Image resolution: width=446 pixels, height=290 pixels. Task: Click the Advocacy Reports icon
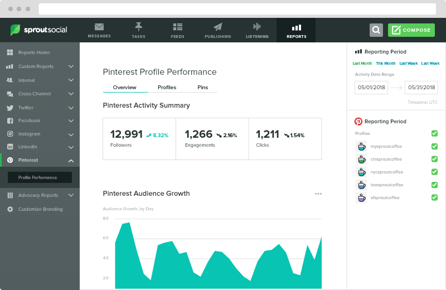tap(10, 195)
